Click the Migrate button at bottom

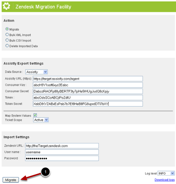pyautogui.click(x=11, y=180)
